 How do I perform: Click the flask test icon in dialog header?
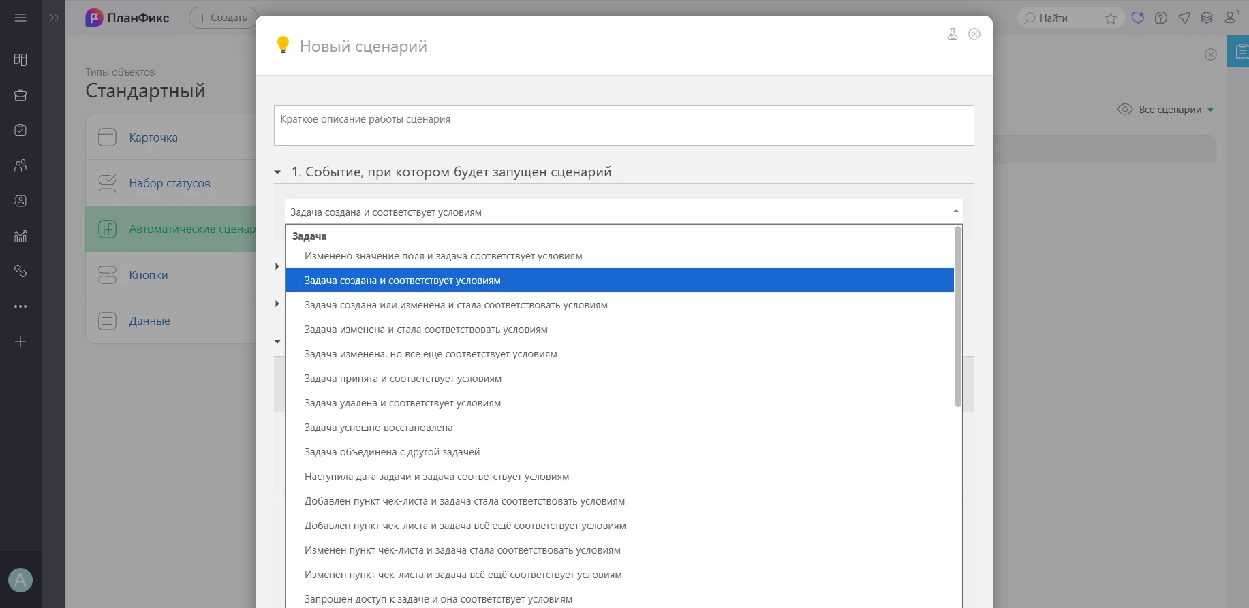[x=953, y=34]
